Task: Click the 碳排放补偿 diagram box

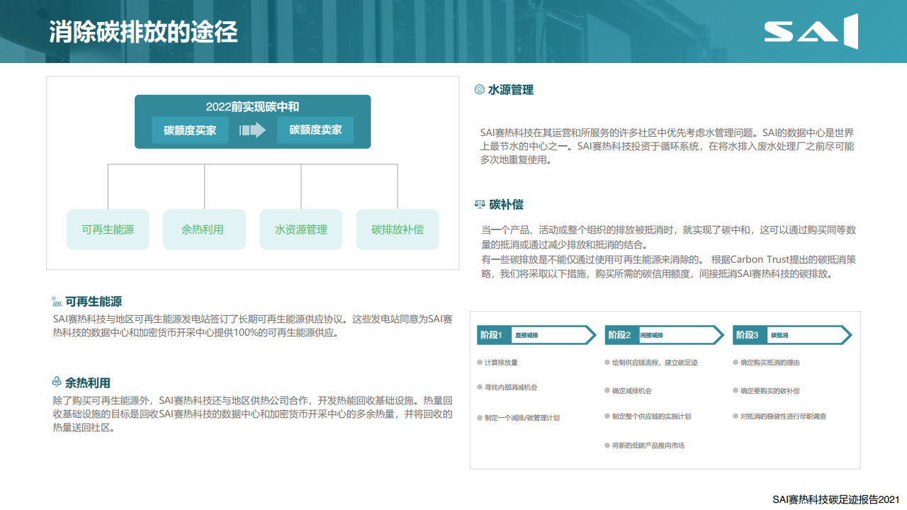Action: click(x=398, y=229)
